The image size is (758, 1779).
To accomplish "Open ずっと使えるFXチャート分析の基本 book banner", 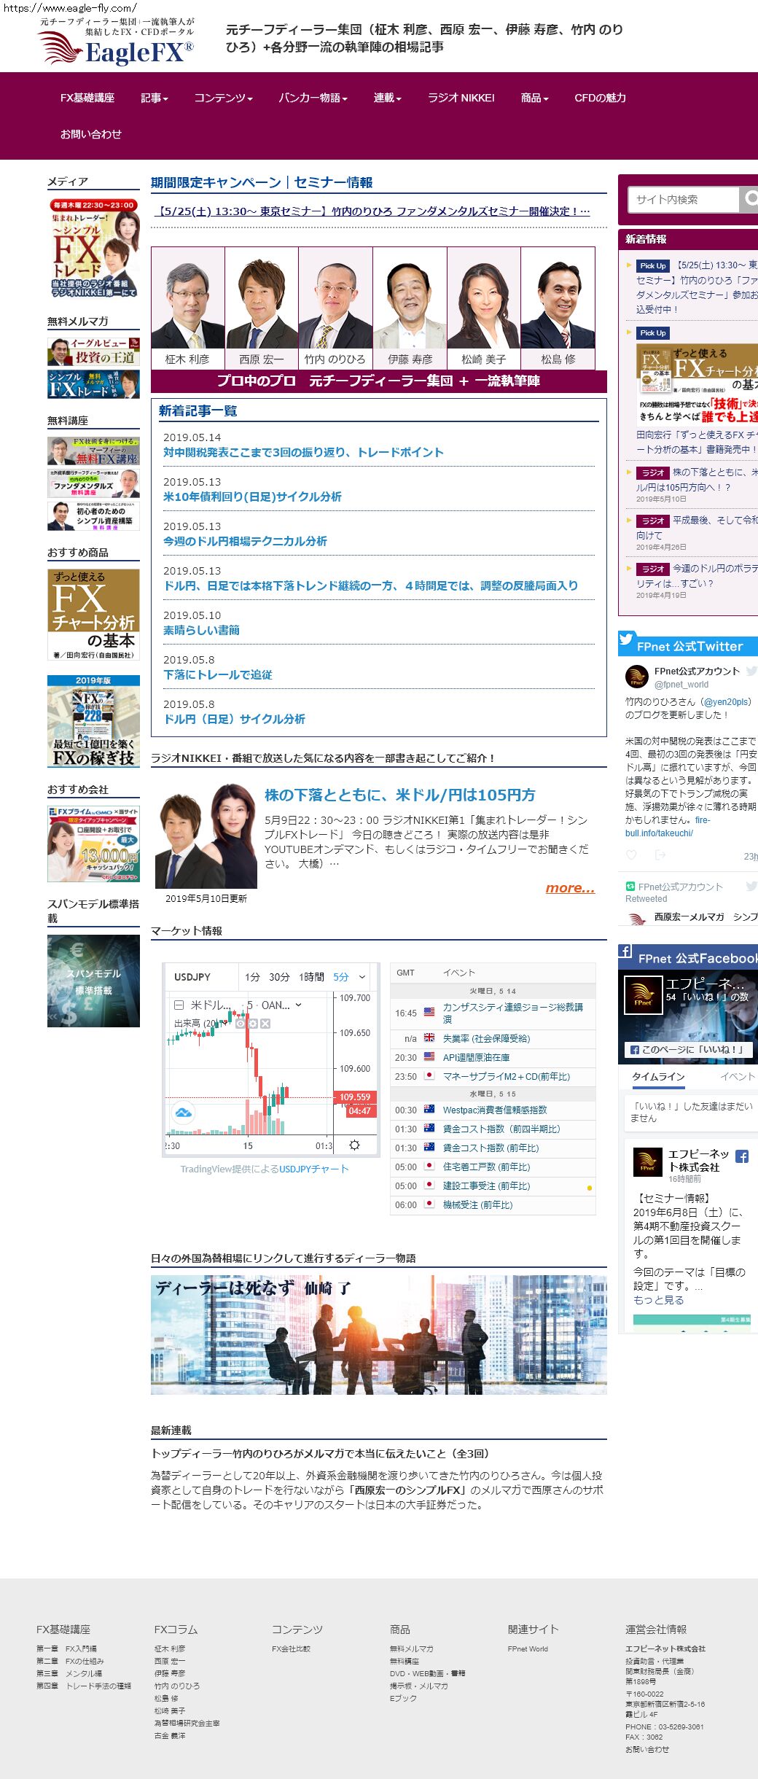I will [93, 615].
